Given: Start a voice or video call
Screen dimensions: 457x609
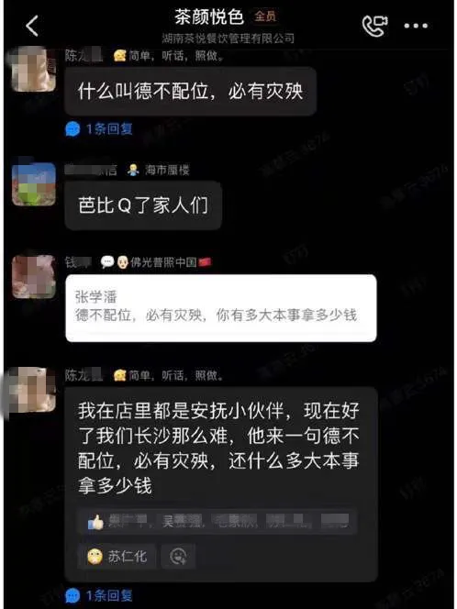Looking at the screenshot, I should pos(374,26).
